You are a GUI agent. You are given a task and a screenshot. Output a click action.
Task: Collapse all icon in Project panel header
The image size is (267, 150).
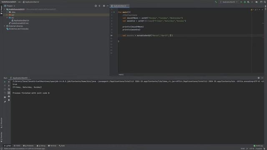(x=99, y=6)
